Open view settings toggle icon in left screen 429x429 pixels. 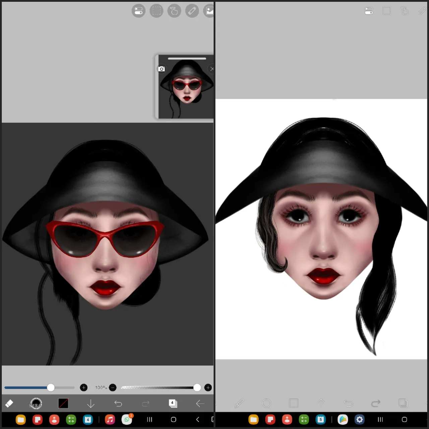138,11
